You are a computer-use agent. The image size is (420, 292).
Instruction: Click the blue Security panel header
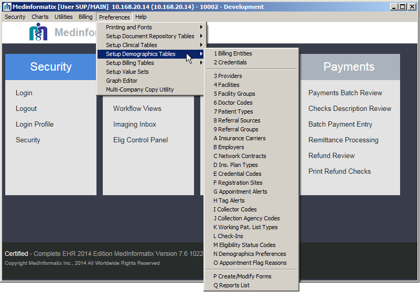[51, 67]
